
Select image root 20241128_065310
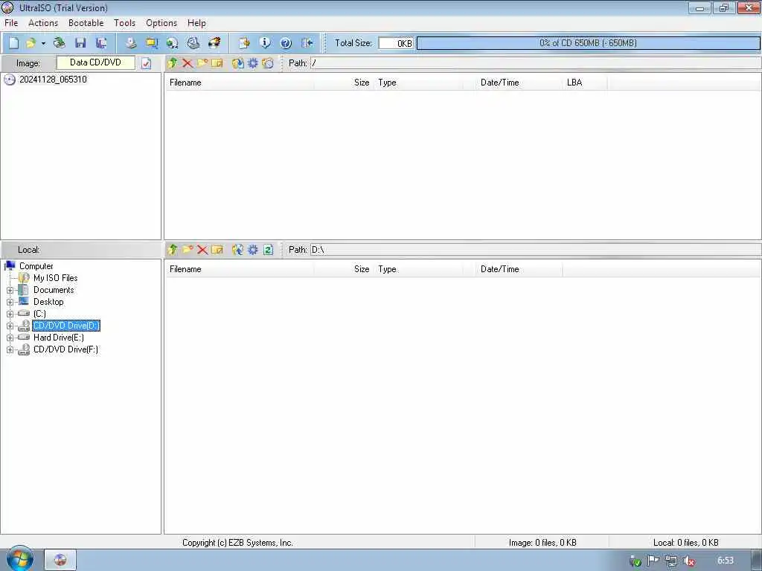coord(53,80)
